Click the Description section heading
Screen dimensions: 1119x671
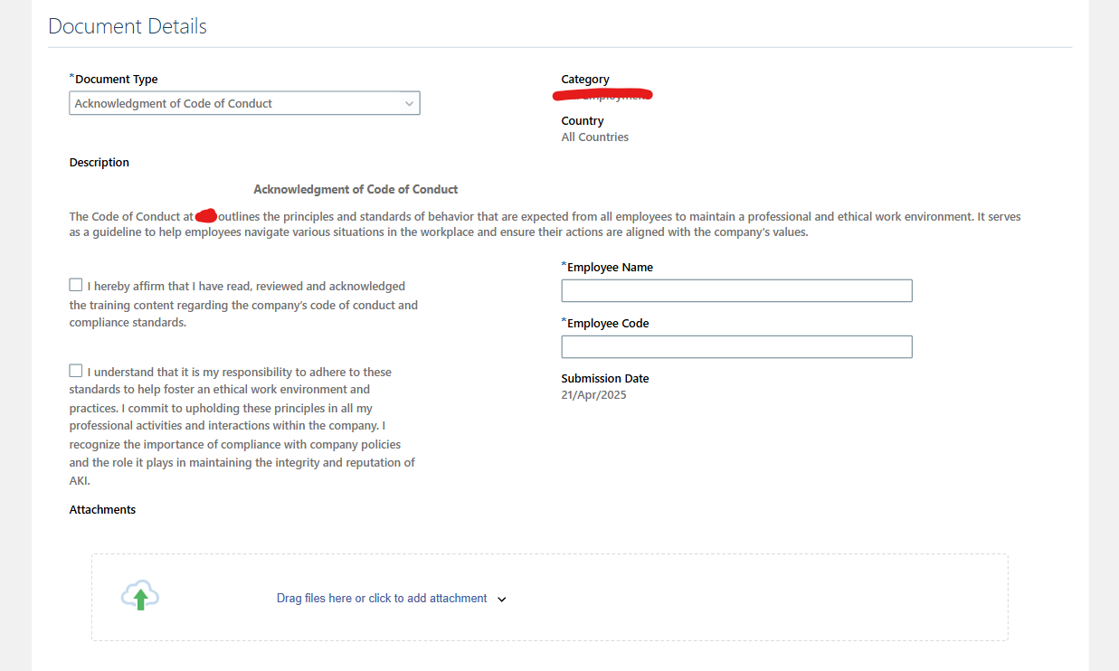(x=99, y=162)
